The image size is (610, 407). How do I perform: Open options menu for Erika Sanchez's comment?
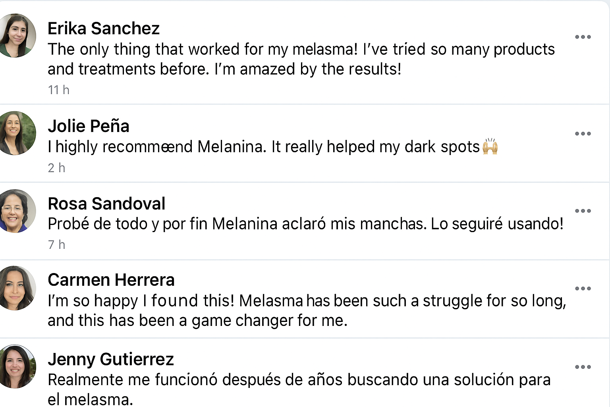pos(583,37)
